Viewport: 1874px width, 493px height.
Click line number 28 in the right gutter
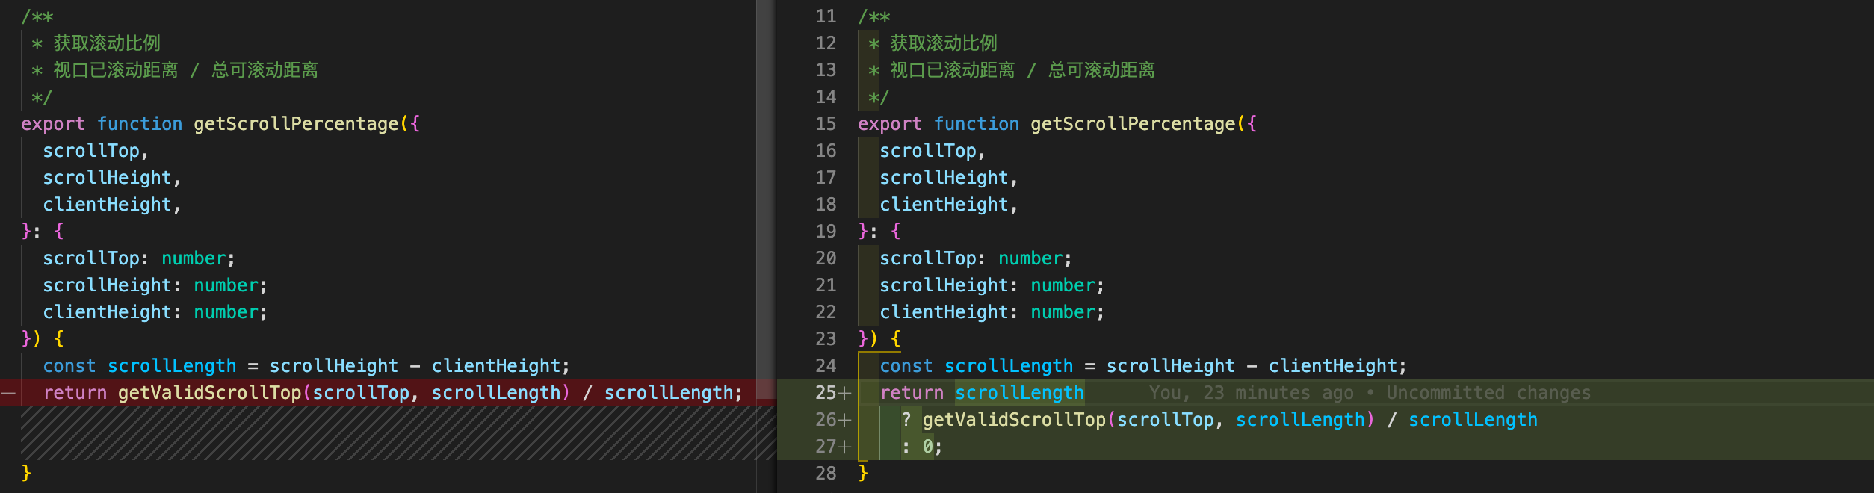click(x=826, y=474)
